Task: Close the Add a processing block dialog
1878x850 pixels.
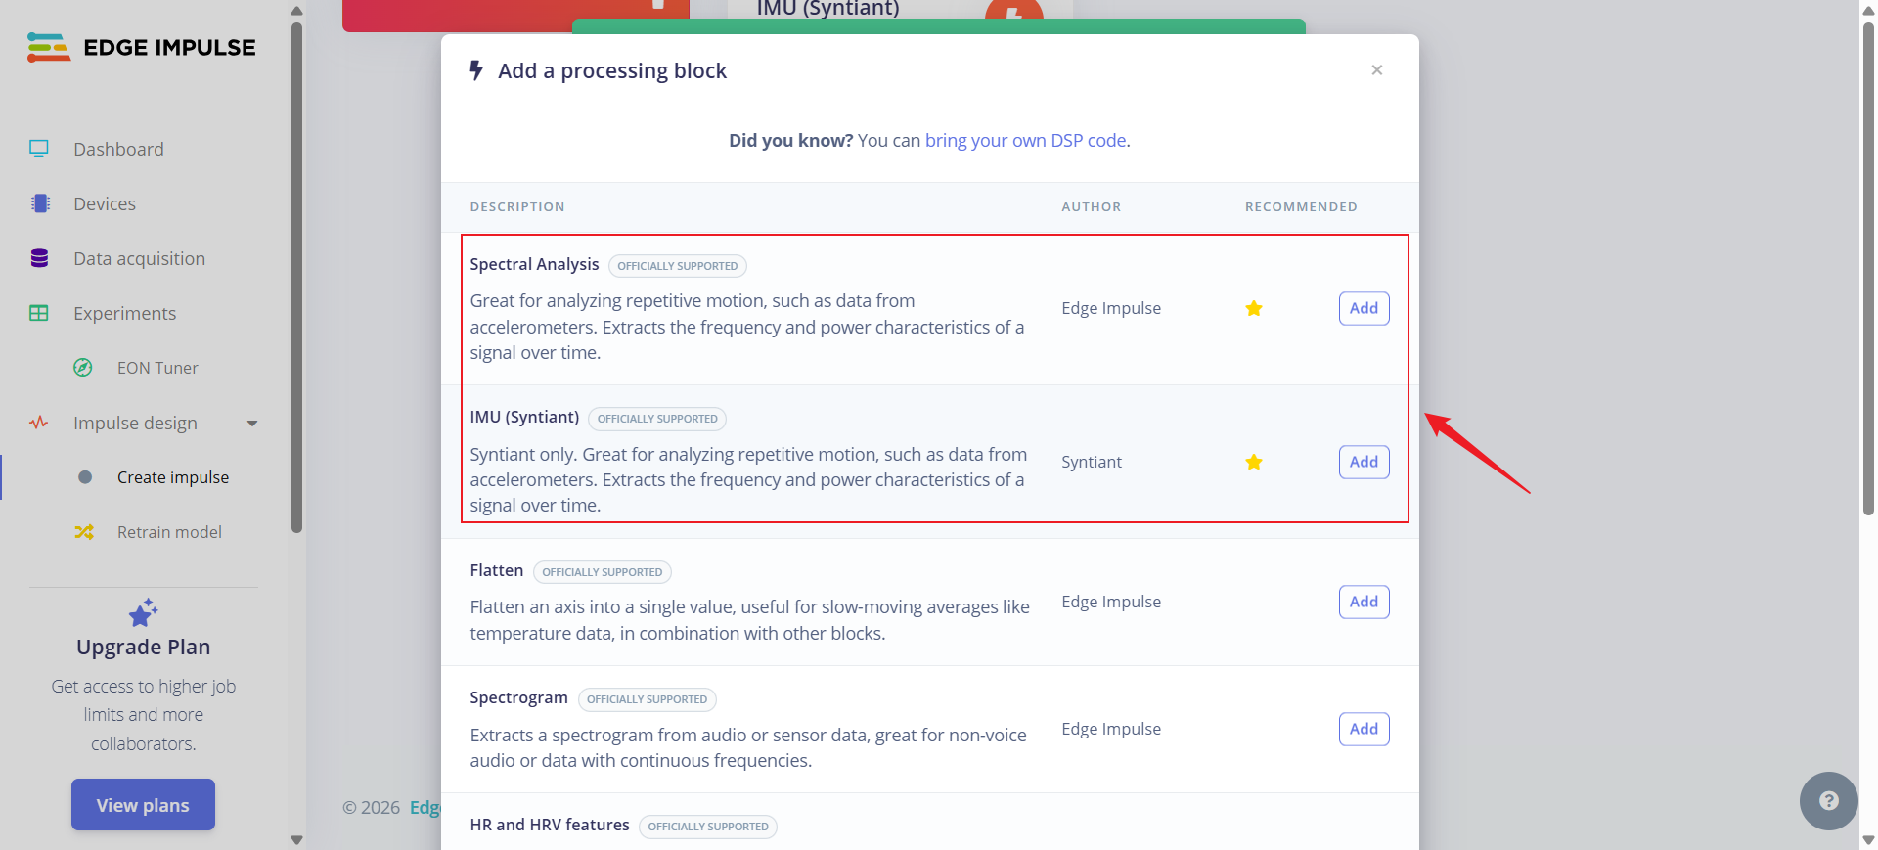Action: click(1376, 70)
